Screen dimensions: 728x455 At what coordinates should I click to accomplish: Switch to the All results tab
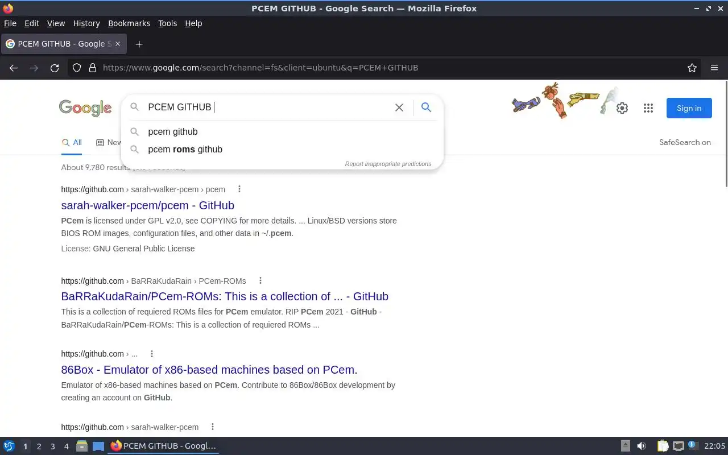72,143
